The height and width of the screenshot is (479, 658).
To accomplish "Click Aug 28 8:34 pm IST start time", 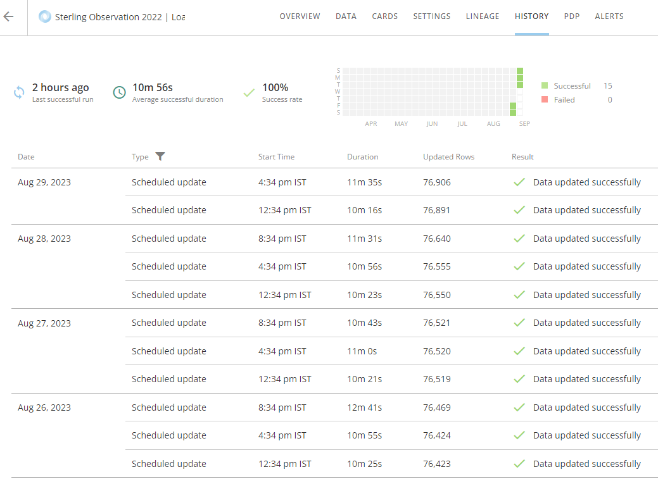I will coord(282,239).
